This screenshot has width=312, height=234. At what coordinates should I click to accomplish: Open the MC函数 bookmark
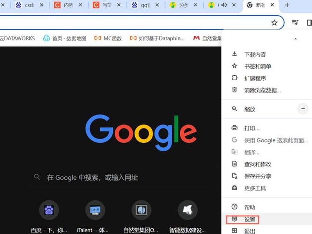point(108,38)
